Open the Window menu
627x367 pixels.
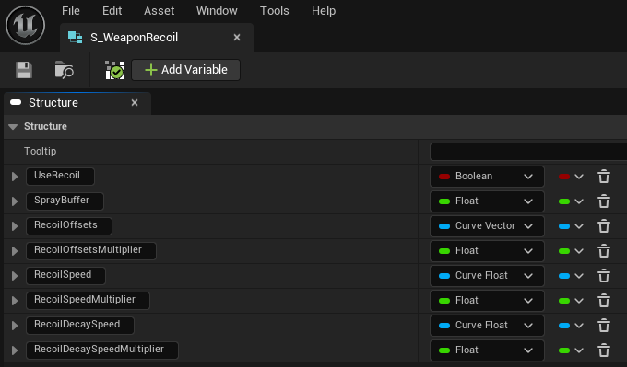point(217,11)
